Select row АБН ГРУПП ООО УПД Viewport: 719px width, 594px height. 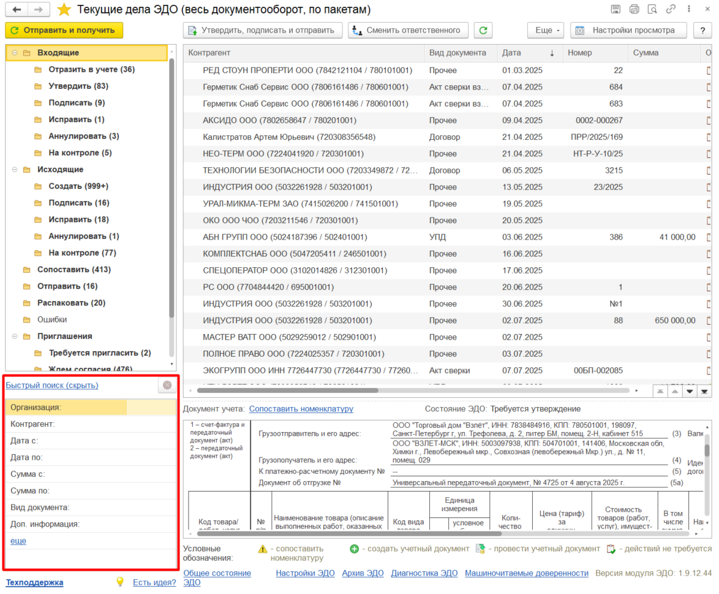447,237
